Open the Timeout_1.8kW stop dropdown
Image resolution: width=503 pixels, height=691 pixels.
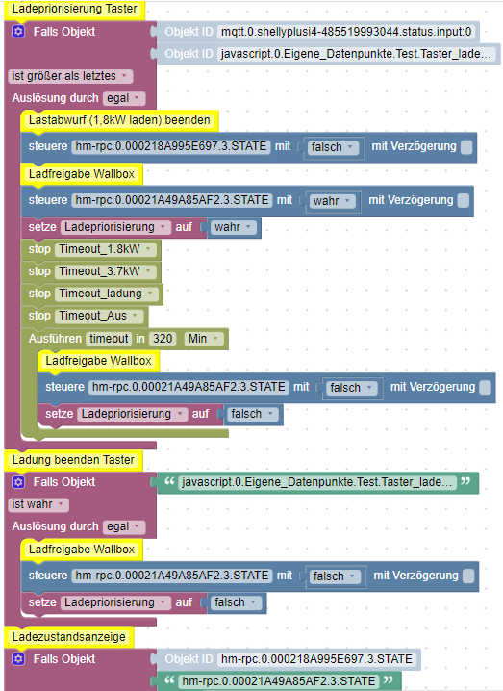click(105, 249)
